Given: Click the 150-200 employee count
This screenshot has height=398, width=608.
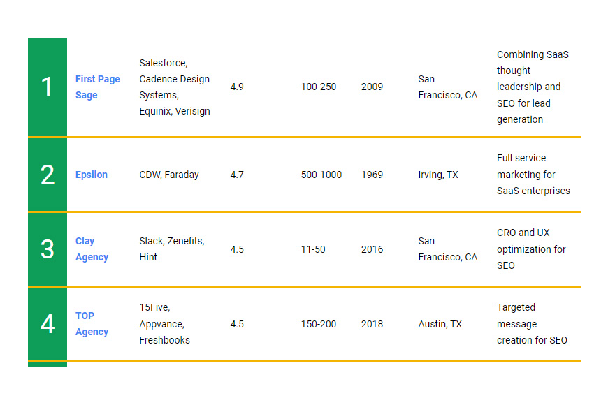Looking at the screenshot, I should coord(319,325).
